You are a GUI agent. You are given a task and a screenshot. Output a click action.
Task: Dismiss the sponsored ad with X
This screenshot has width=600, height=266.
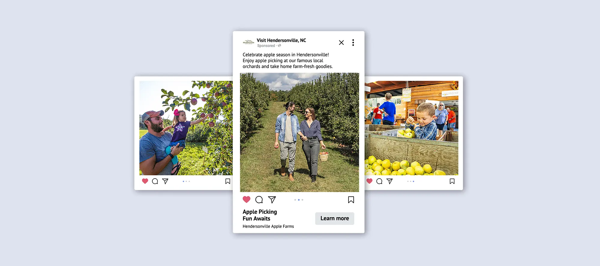click(341, 42)
